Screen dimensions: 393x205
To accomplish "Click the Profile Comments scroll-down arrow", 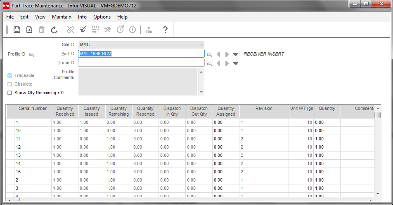I will coord(201,92).
